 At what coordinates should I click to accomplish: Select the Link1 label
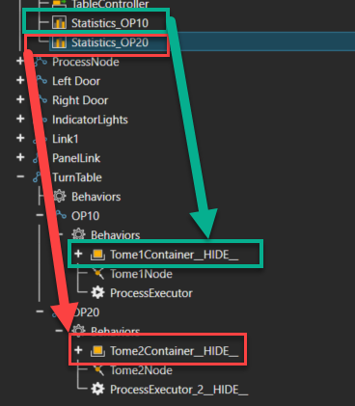[x=66, y=139]
